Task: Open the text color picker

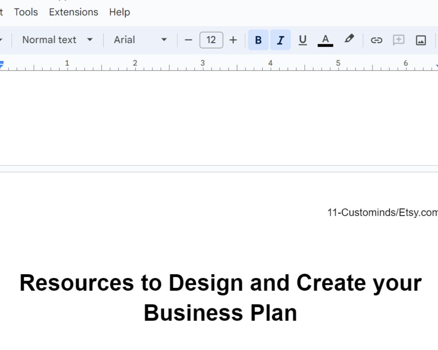Action: [x=325, y=40]
